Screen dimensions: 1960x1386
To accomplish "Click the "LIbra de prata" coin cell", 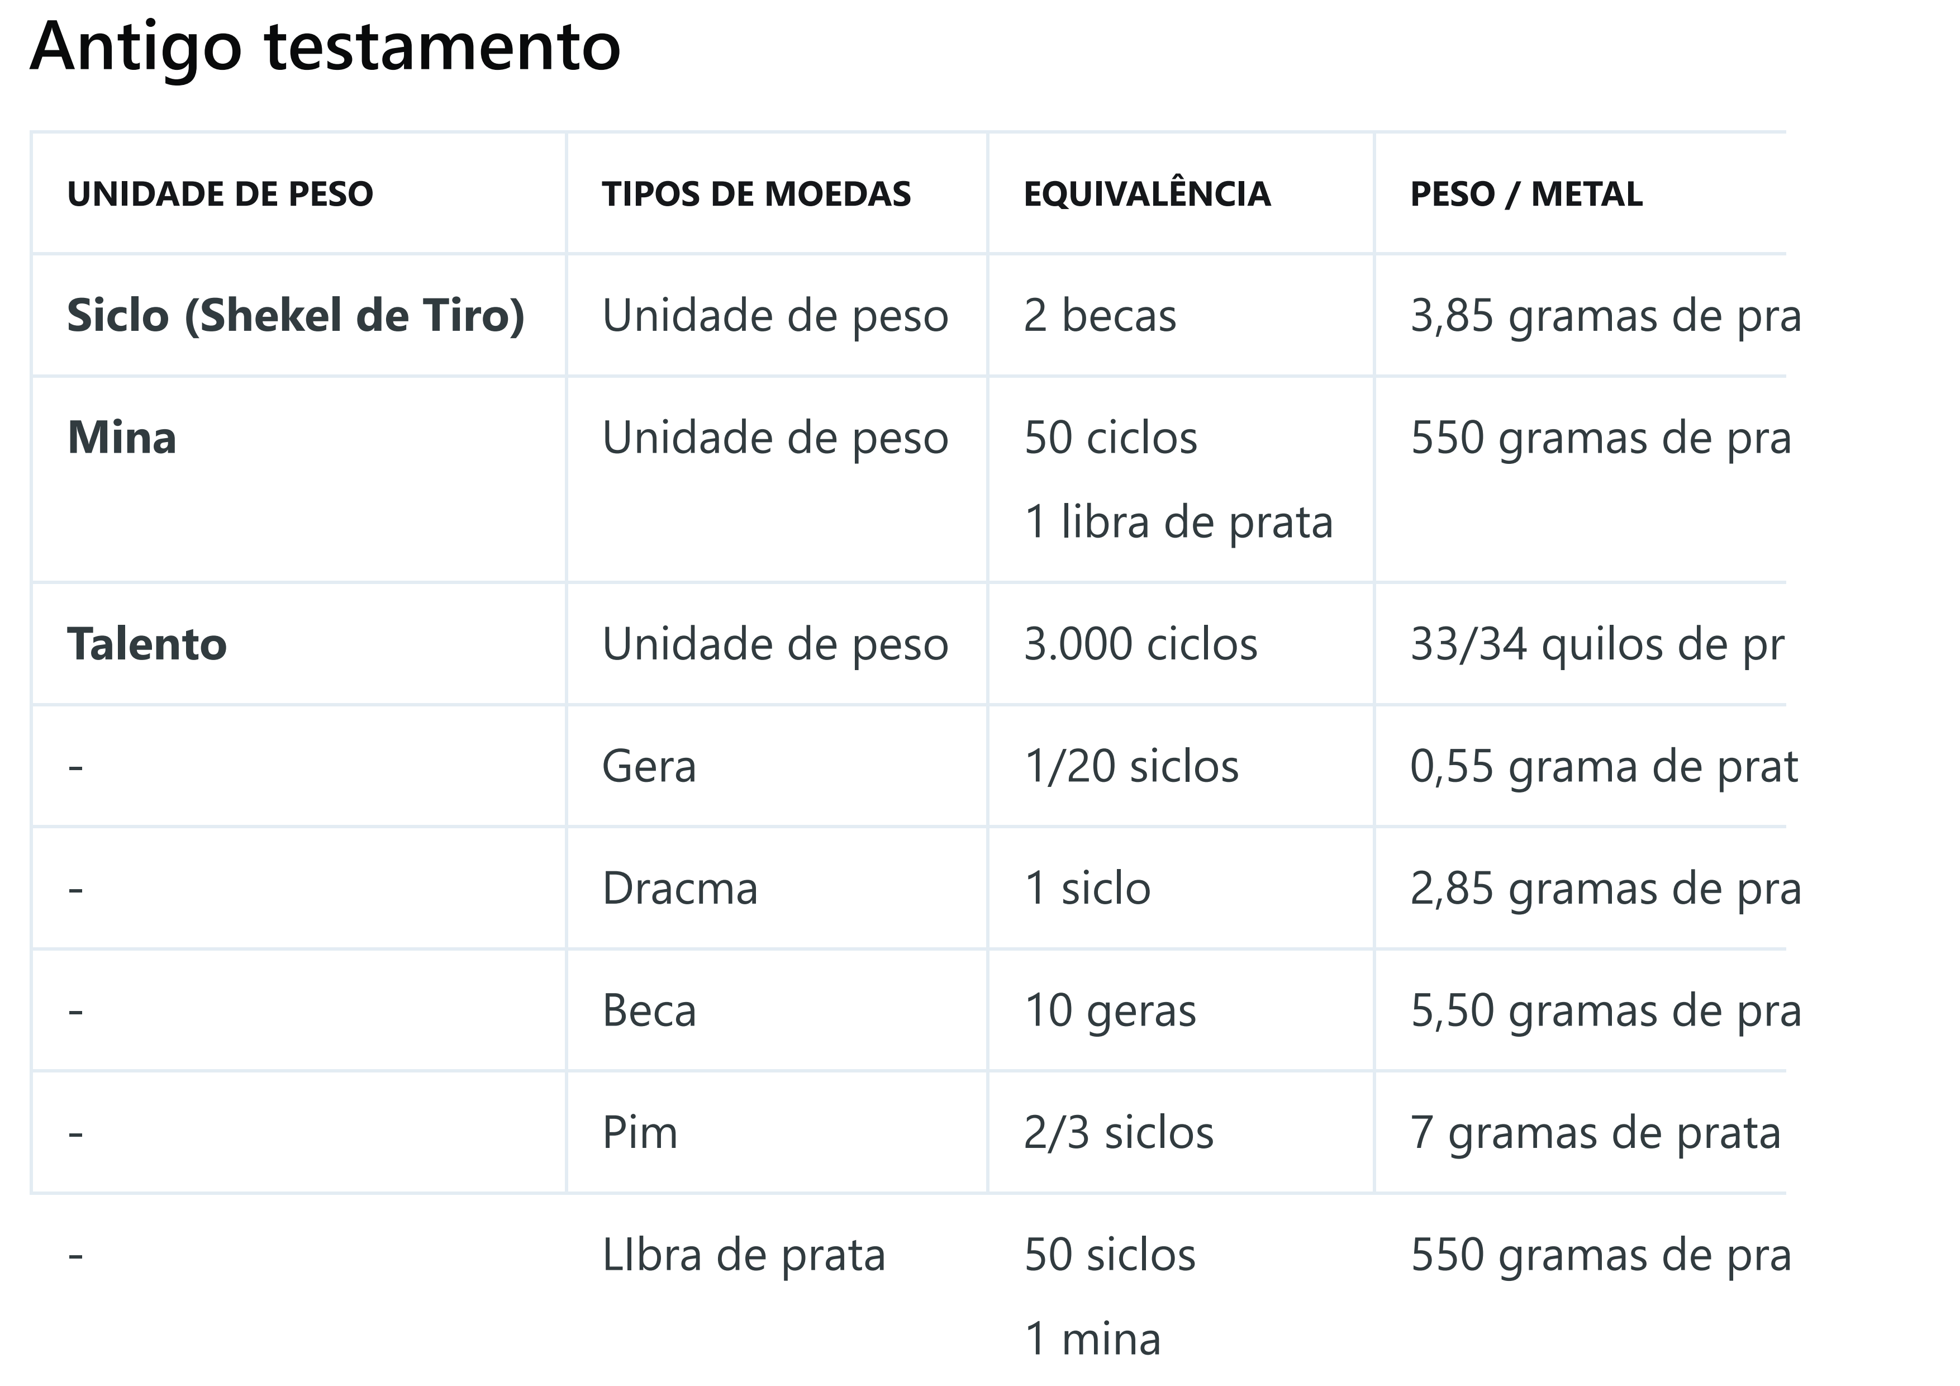I will click(x=744, y=1255).
